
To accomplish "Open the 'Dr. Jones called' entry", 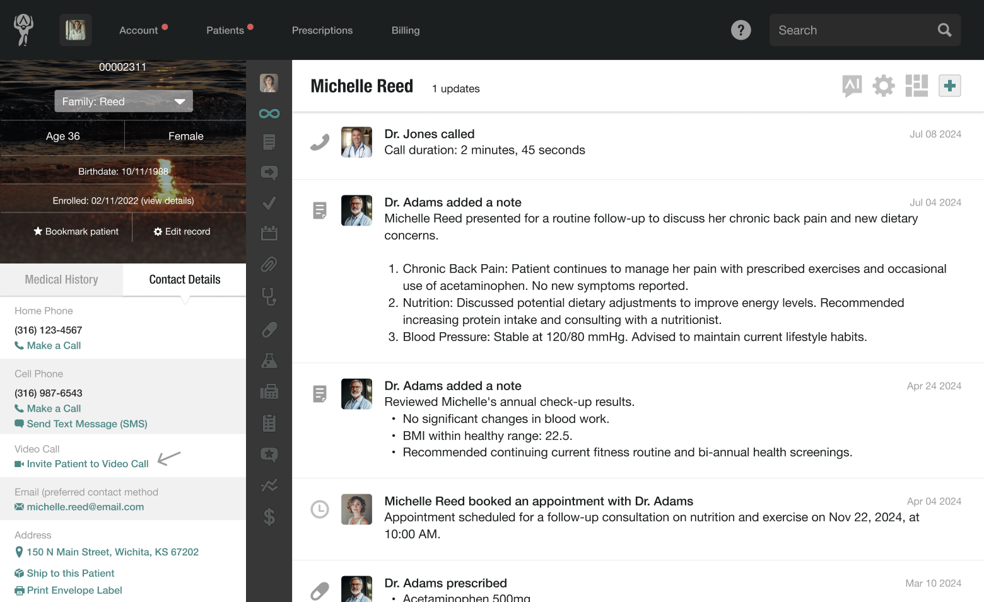I will pyautogui.click(x=430, y=134).
